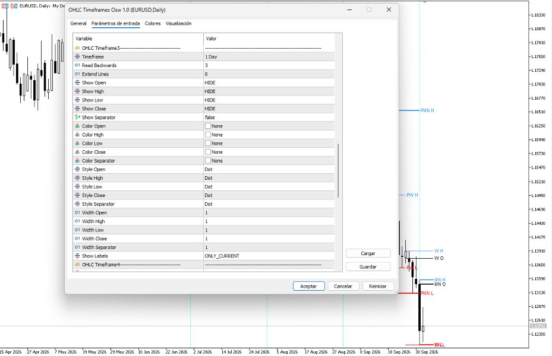Open the Show High HIDE value list

[269, 91]
